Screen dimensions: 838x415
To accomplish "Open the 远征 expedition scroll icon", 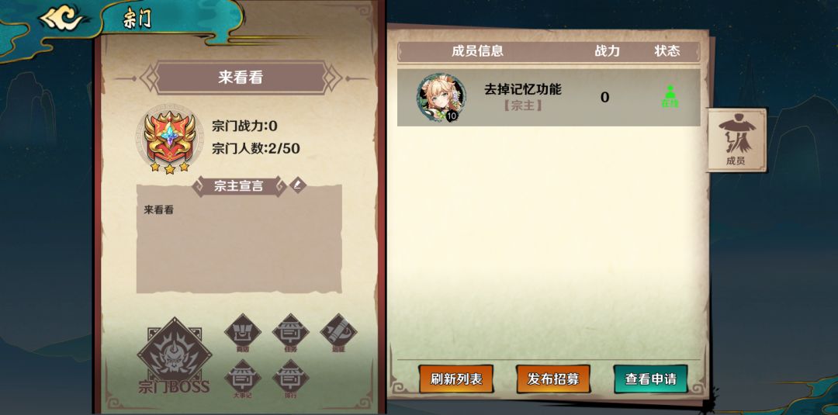I will tap(338, 332).
